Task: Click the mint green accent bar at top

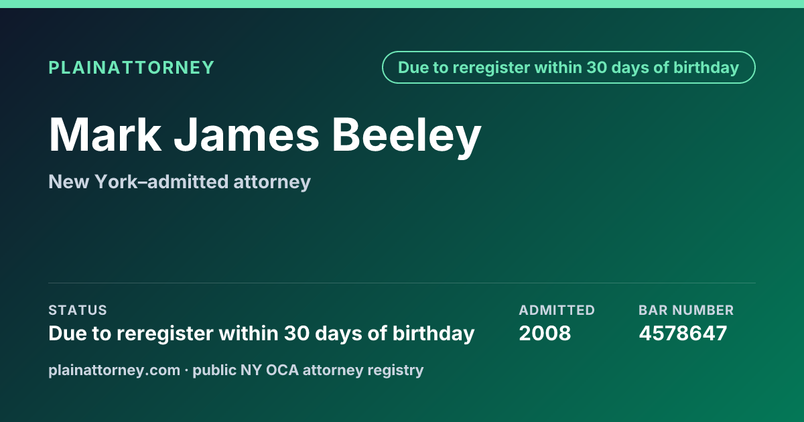Action: [x=402, y=4]
